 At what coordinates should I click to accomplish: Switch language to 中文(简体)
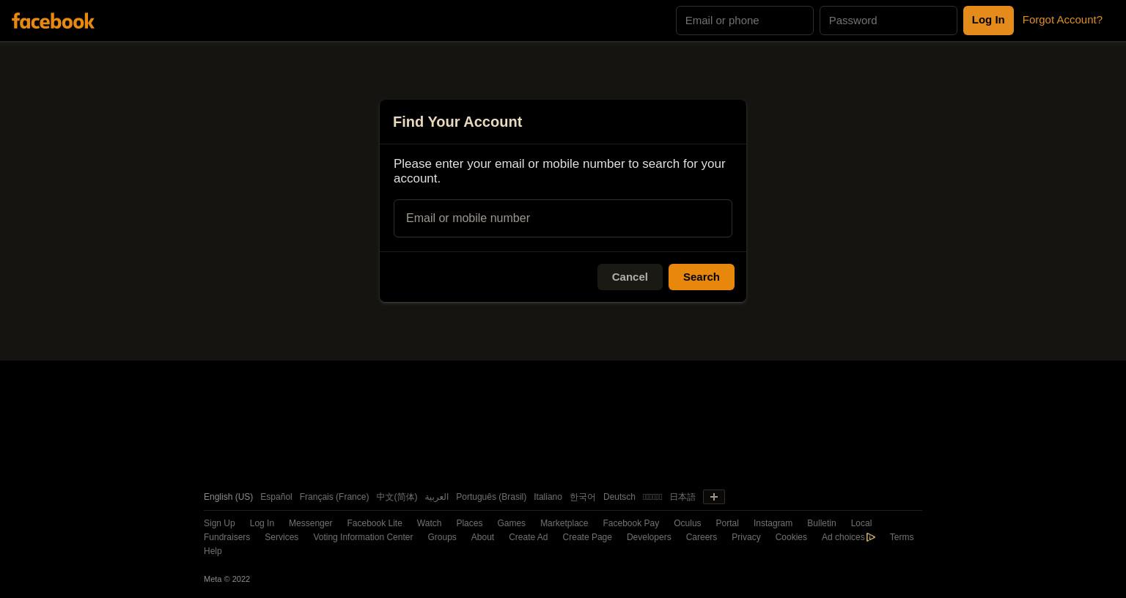[x=397, y=497]
